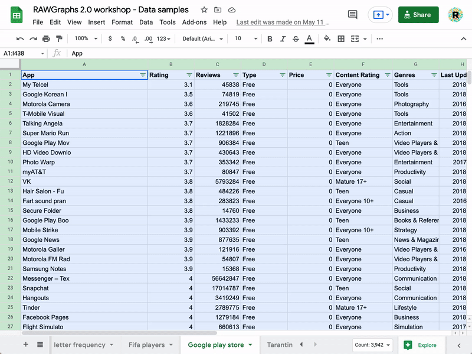This screenshot has height=354, width=472.
Task: Open comment history icon
Action: click(x=353, y=15)
